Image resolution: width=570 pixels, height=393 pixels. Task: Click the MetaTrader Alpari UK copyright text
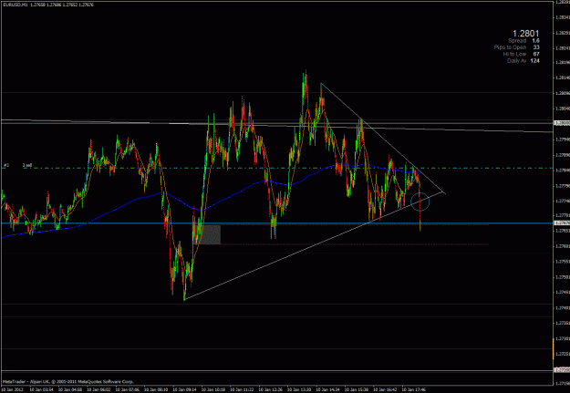coord(68,381)
